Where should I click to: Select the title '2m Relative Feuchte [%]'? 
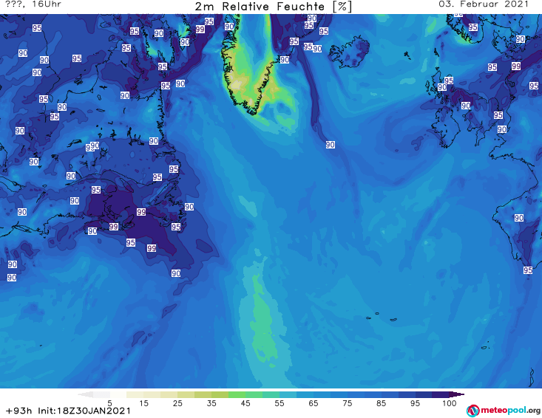(274, 7)
